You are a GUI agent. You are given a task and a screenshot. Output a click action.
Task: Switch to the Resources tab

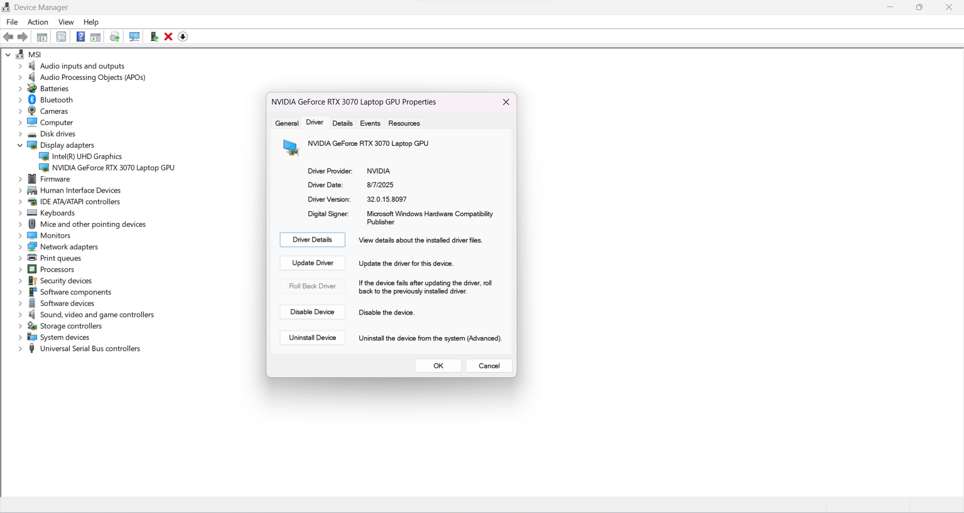click(x=404, y=124)
